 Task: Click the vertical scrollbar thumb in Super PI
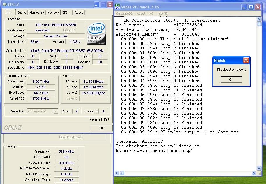(259, 24)
